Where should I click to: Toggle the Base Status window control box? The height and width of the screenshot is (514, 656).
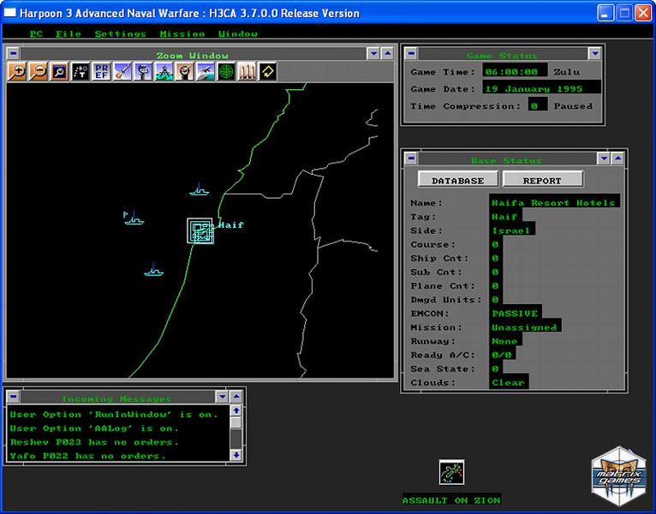pyautogui.click(x=410, y=158)
